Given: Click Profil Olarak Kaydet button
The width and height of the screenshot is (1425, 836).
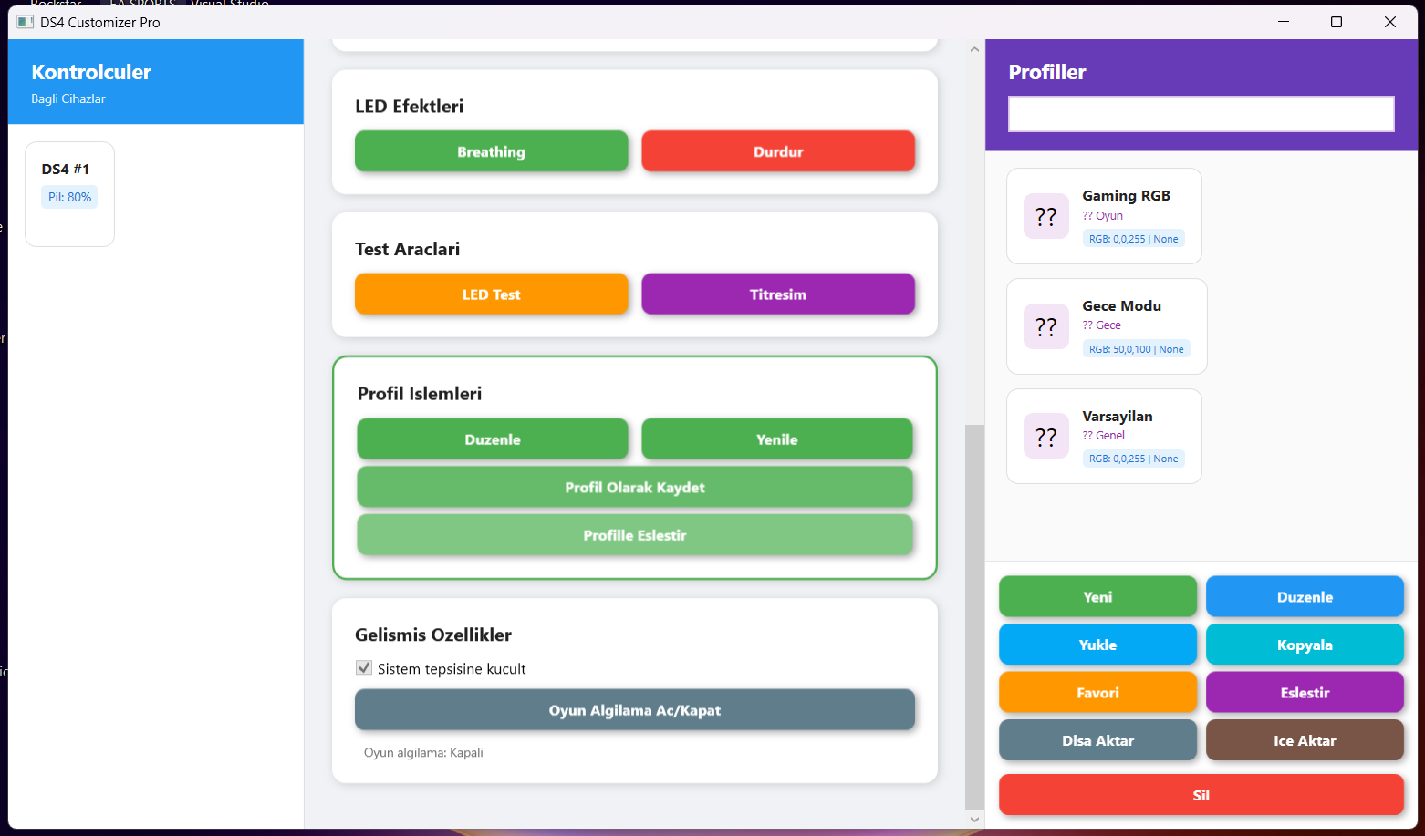Looking at the screenshot, I should [635, 487].
